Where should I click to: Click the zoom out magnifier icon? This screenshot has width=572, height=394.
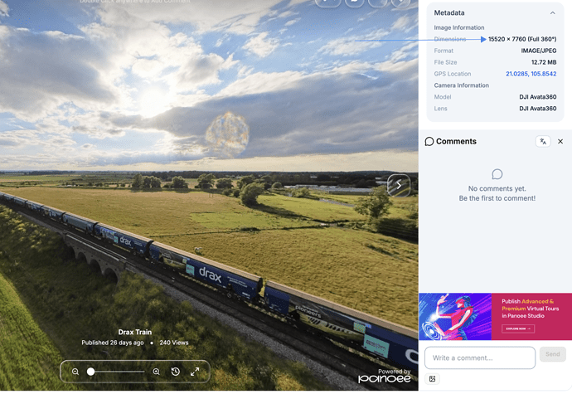pyautogui.click(x=75, y=372)
